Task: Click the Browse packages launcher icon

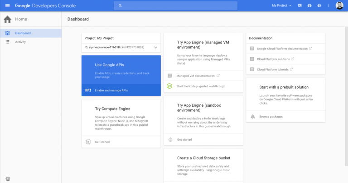Action: tap(252, 117)
